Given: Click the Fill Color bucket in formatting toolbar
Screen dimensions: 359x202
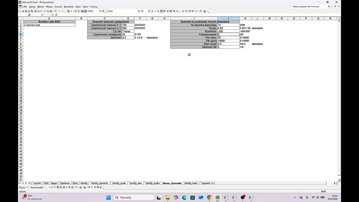Looking at the screenshot, I should [x=201, y=11].
